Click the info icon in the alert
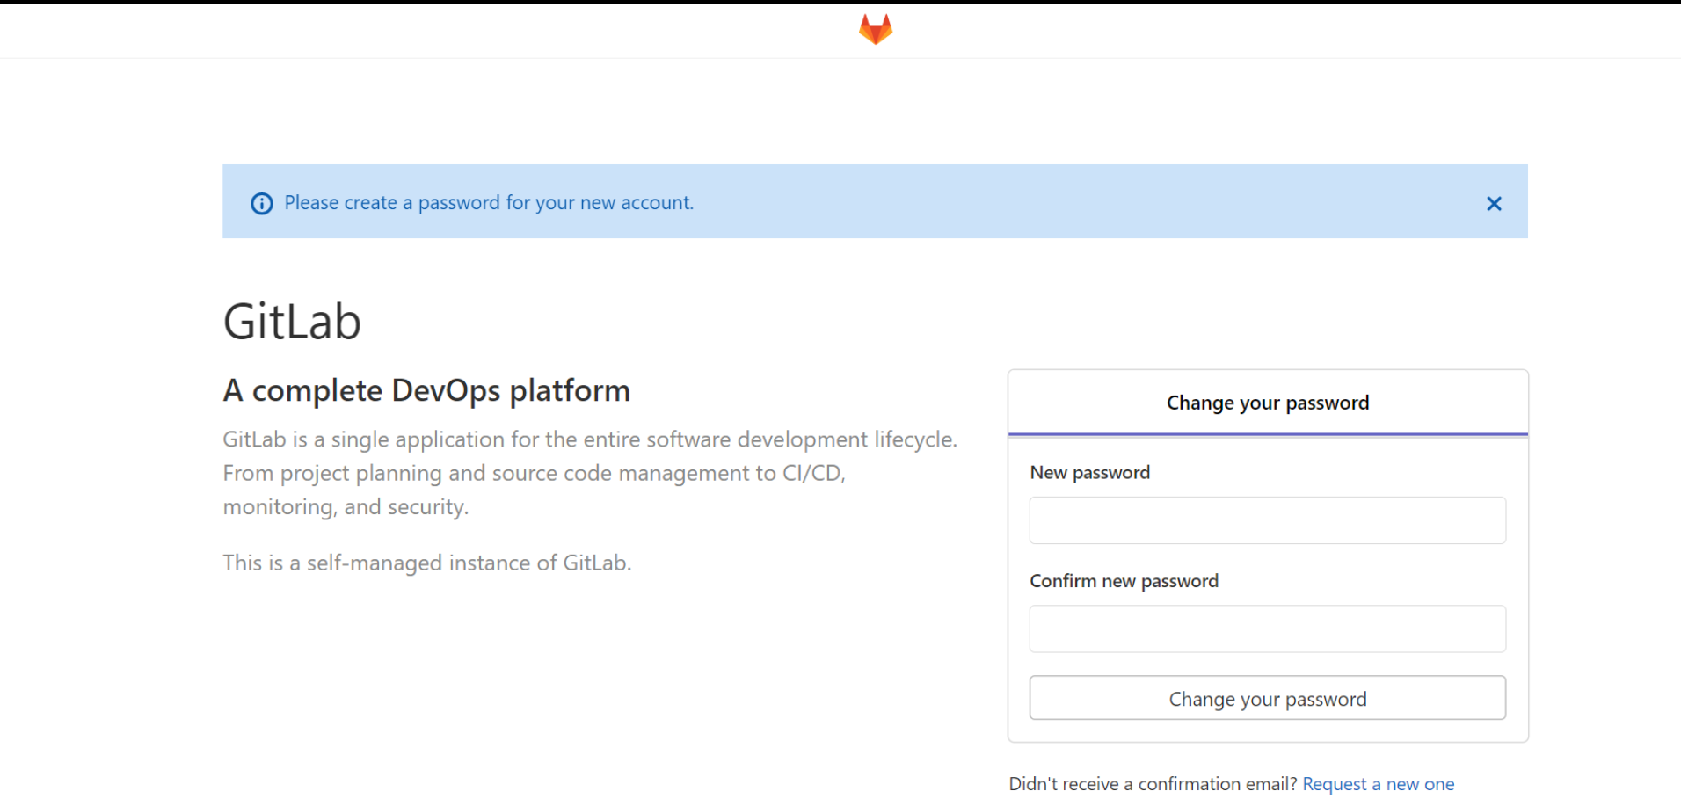 [x=262, y=203]
